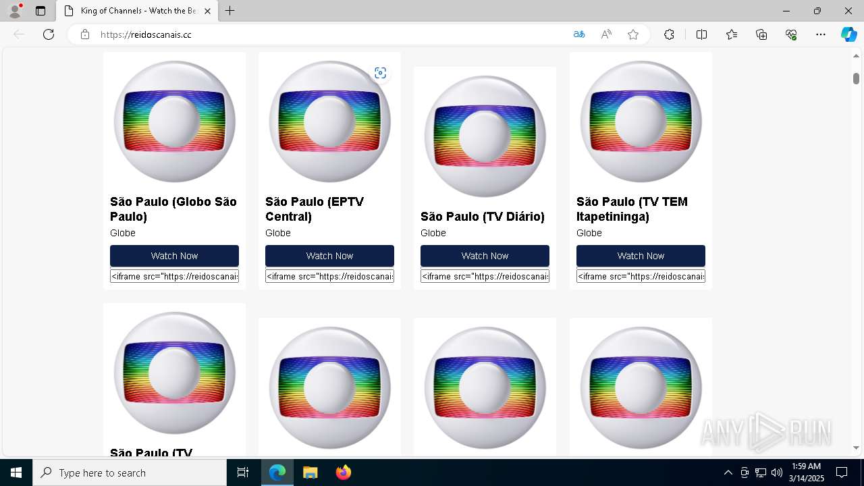Image resolution: width=864 pixels, height=486 pixels.
Task: Reload the page with Refresh icon
Action: [49, 34]
